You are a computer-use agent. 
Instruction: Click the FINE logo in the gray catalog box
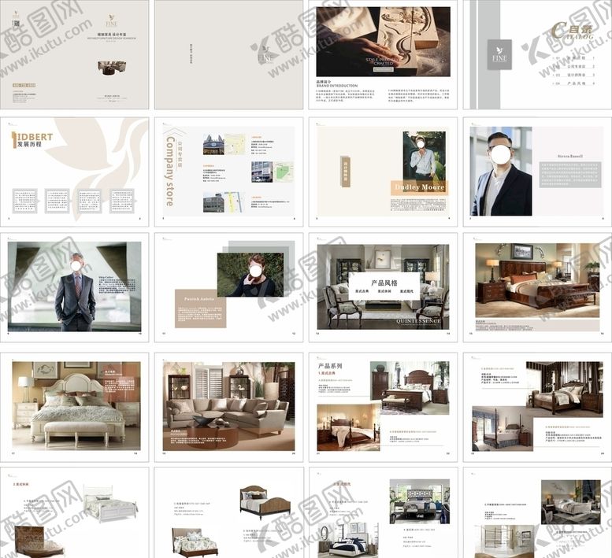coord(499,54)
